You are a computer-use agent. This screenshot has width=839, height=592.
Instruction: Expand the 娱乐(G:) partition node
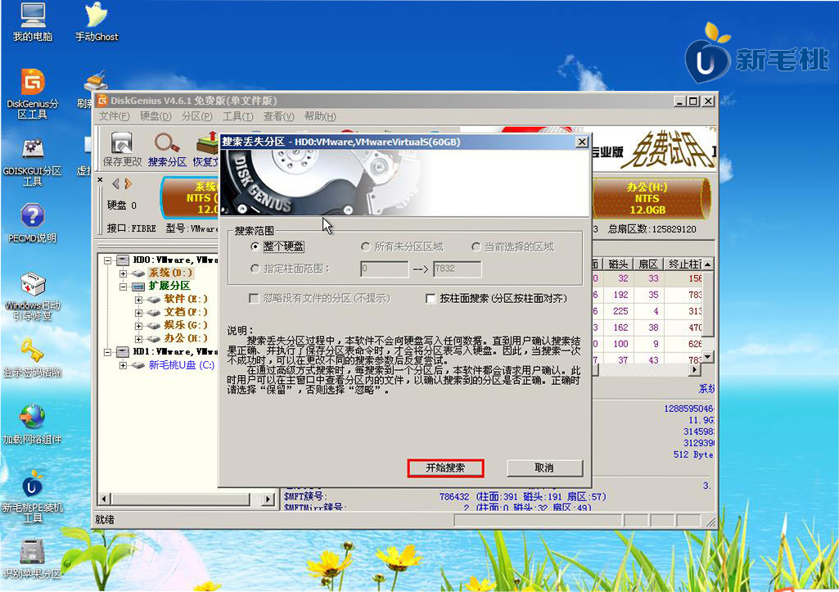coord(138,325)
